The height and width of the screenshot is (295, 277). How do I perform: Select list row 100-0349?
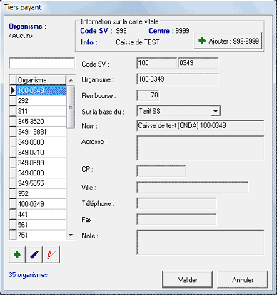[41, 90]
